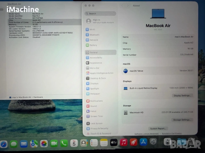
Task: Open Safari from the Dock
Action: (4, 144)
